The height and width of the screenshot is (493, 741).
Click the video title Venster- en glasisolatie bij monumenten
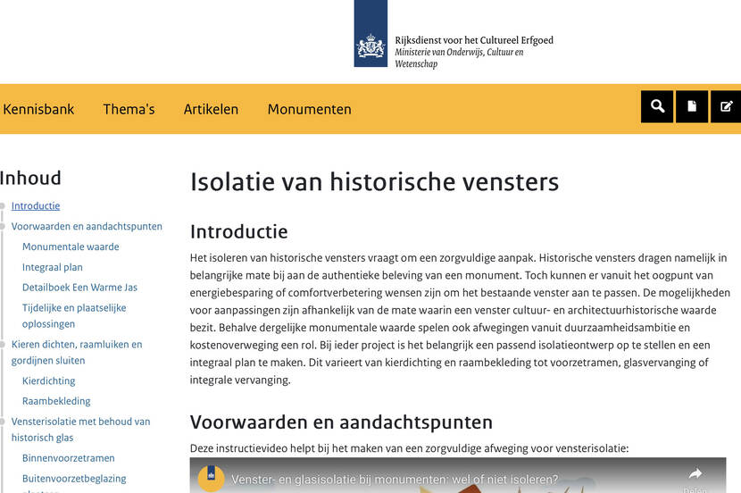click(395, 480)
